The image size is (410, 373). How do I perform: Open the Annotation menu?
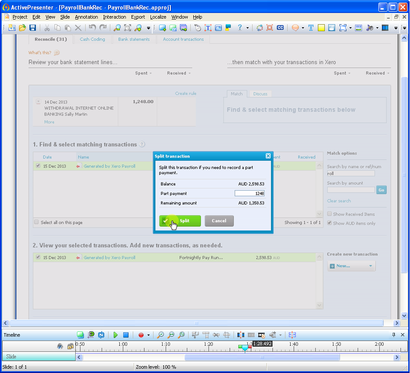[86, 17]
